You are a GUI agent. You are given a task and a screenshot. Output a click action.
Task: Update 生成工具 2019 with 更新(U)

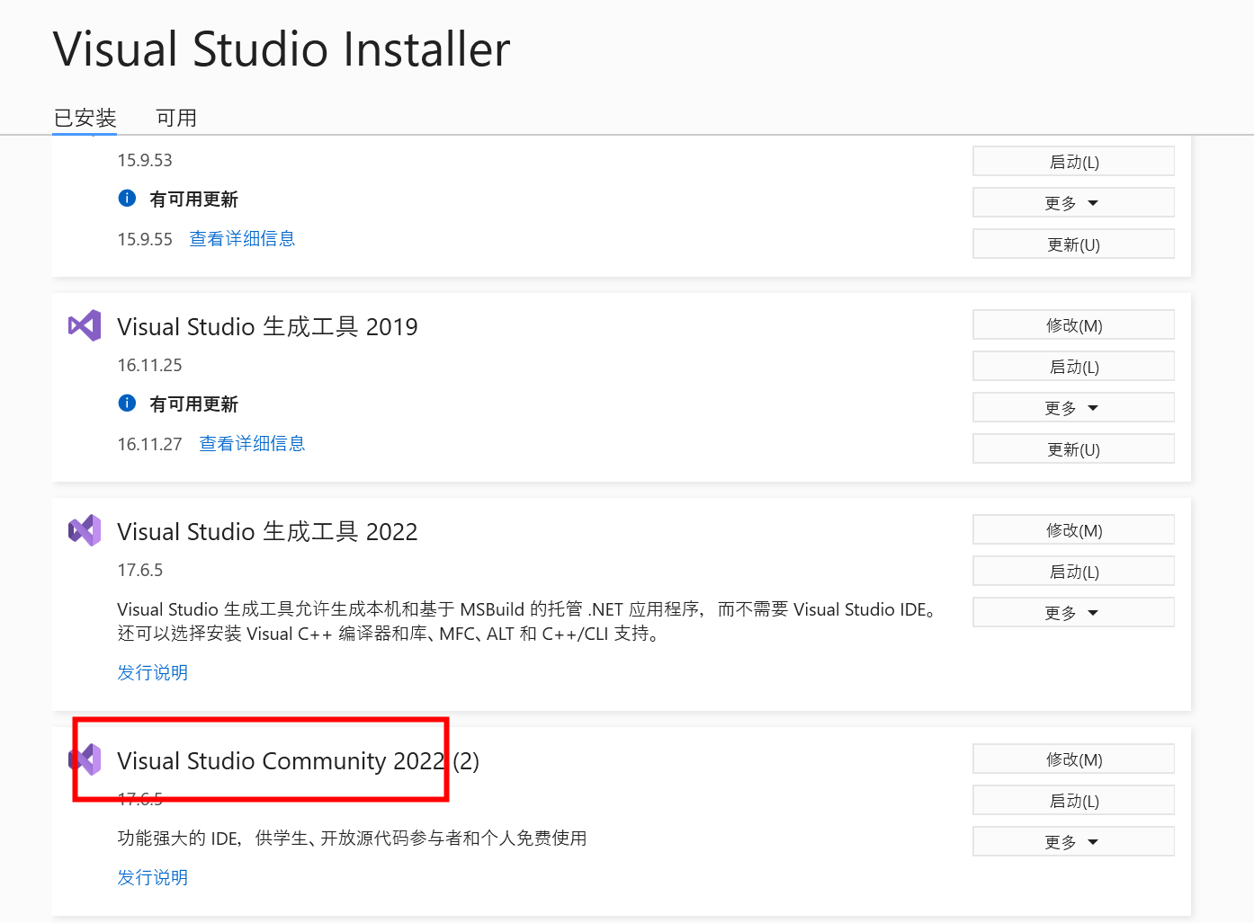tap(1073, 449)
